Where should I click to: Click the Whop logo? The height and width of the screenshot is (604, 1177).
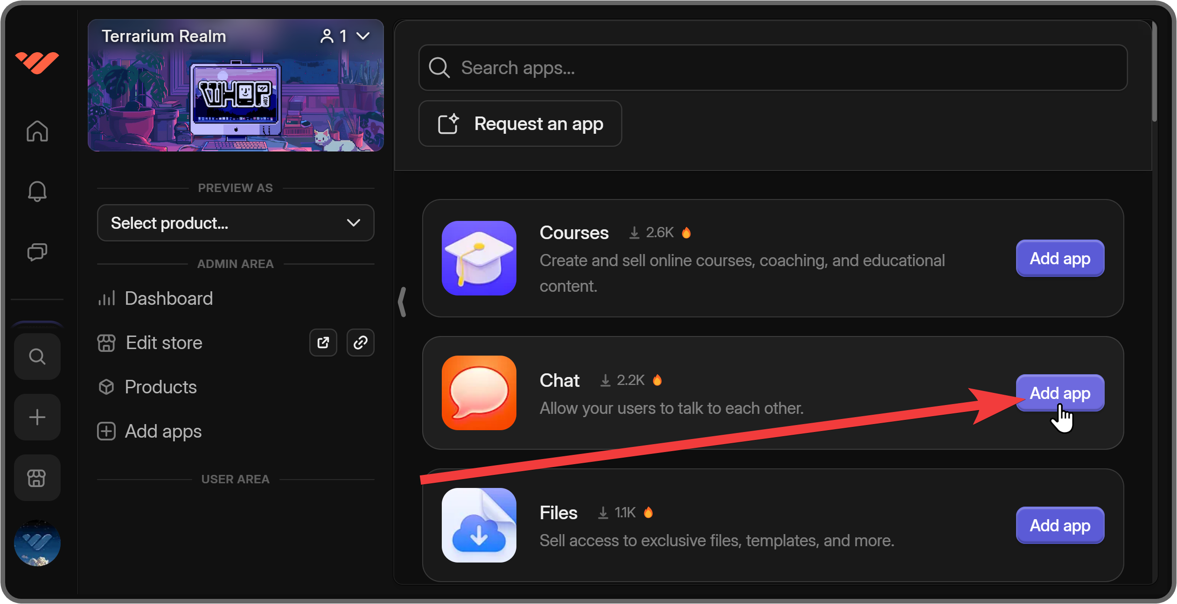point(37,62)
